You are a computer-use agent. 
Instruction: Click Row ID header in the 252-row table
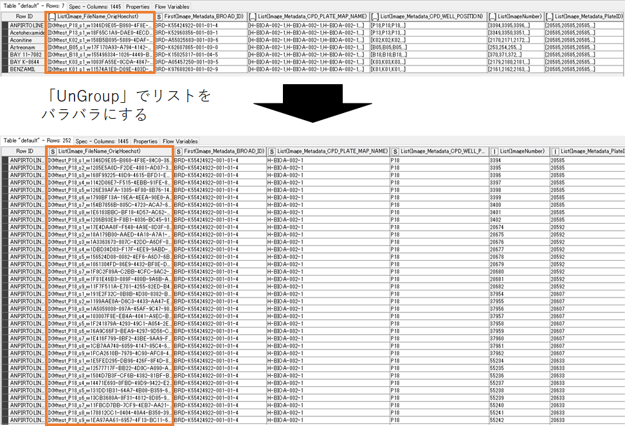(24, 151)
